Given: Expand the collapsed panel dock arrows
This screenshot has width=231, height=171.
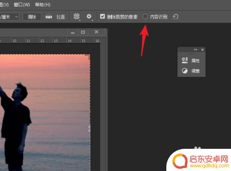Looking at the screenshot, I should pyautogui.click(x=195, y=49).
